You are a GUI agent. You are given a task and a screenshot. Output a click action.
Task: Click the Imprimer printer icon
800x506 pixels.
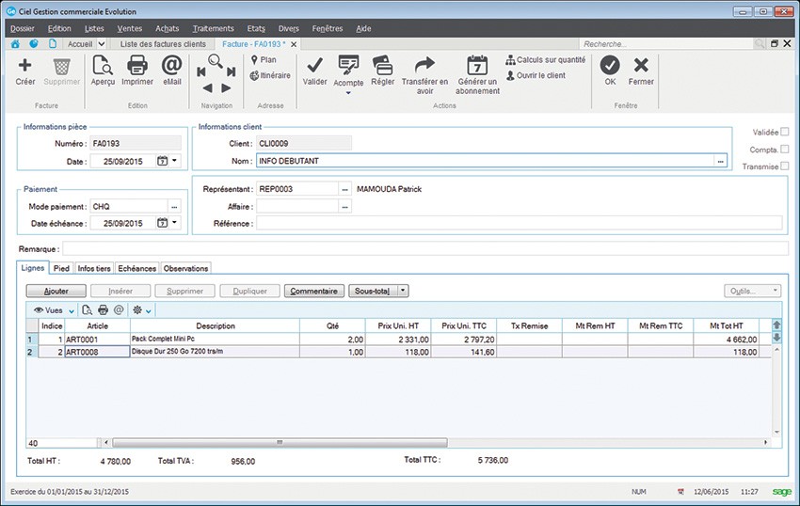point(137,66)
